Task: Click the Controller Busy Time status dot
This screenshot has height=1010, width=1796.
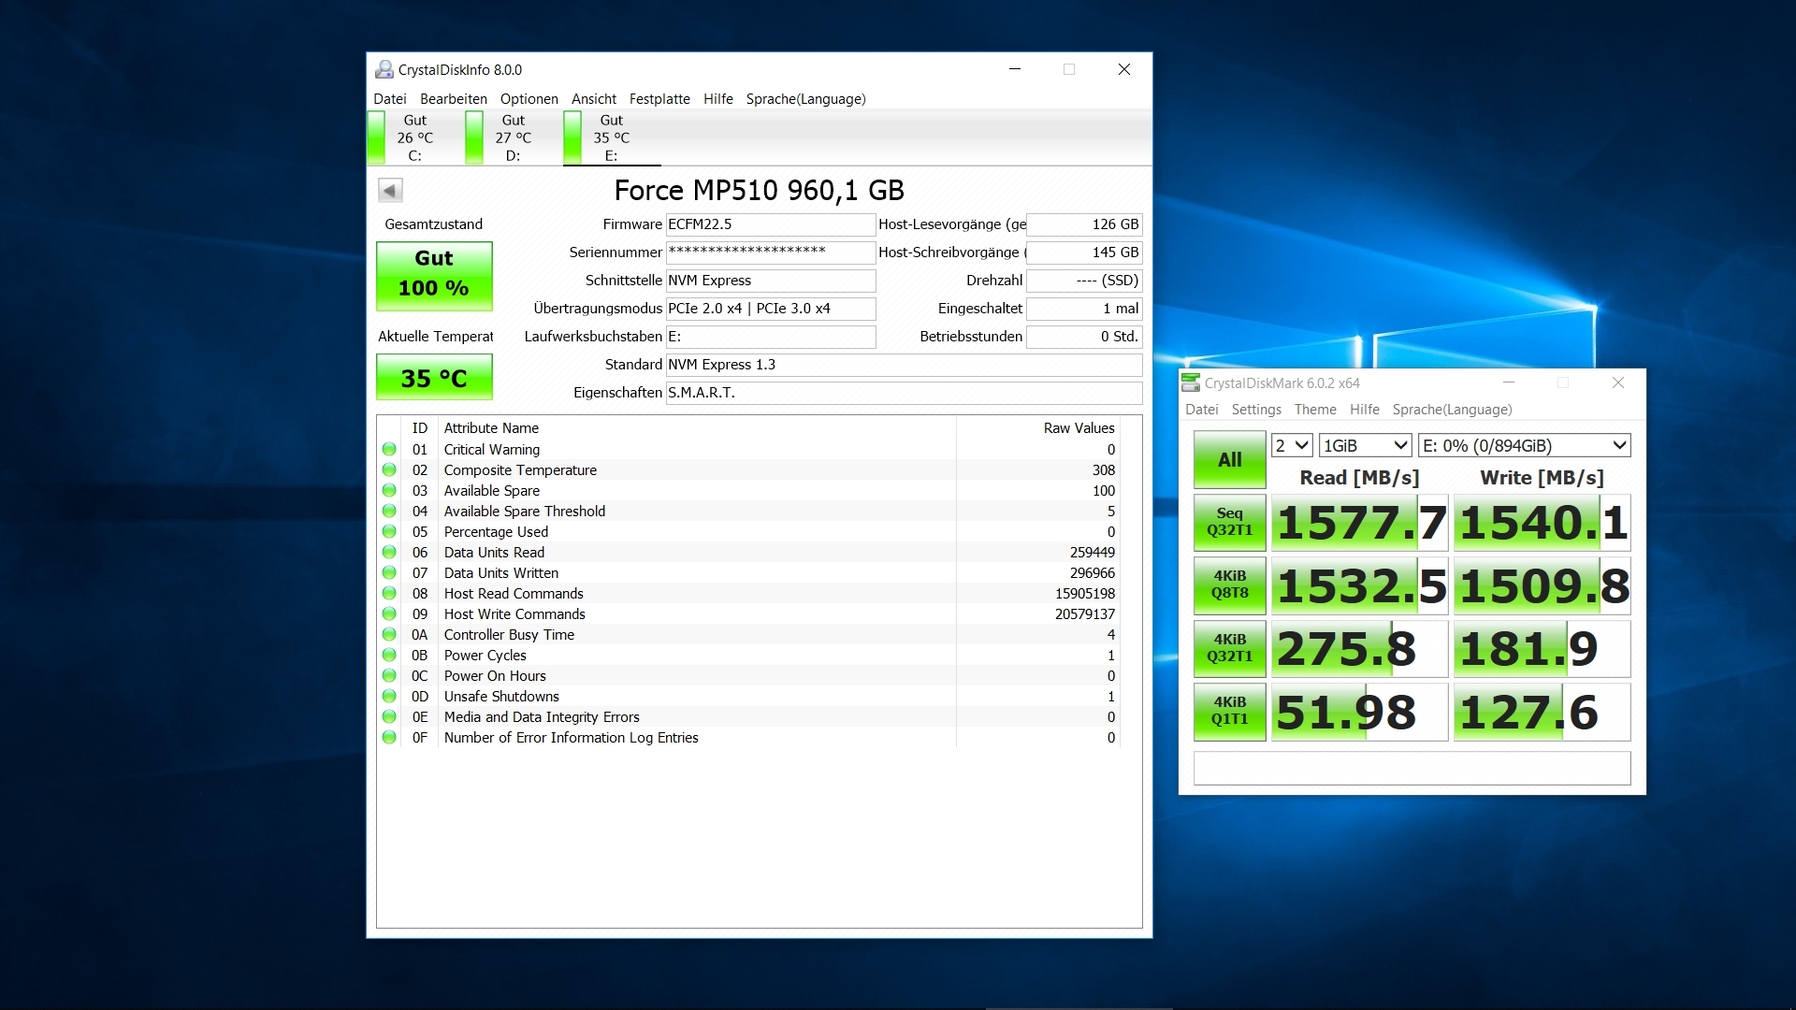Action: point(389,635)
